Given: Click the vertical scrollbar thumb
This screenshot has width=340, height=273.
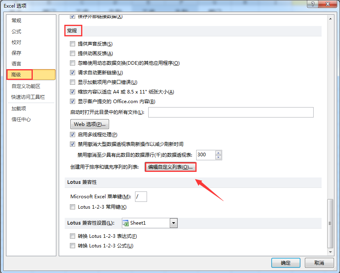Looking at the screenshot, I should coord(330,223).
